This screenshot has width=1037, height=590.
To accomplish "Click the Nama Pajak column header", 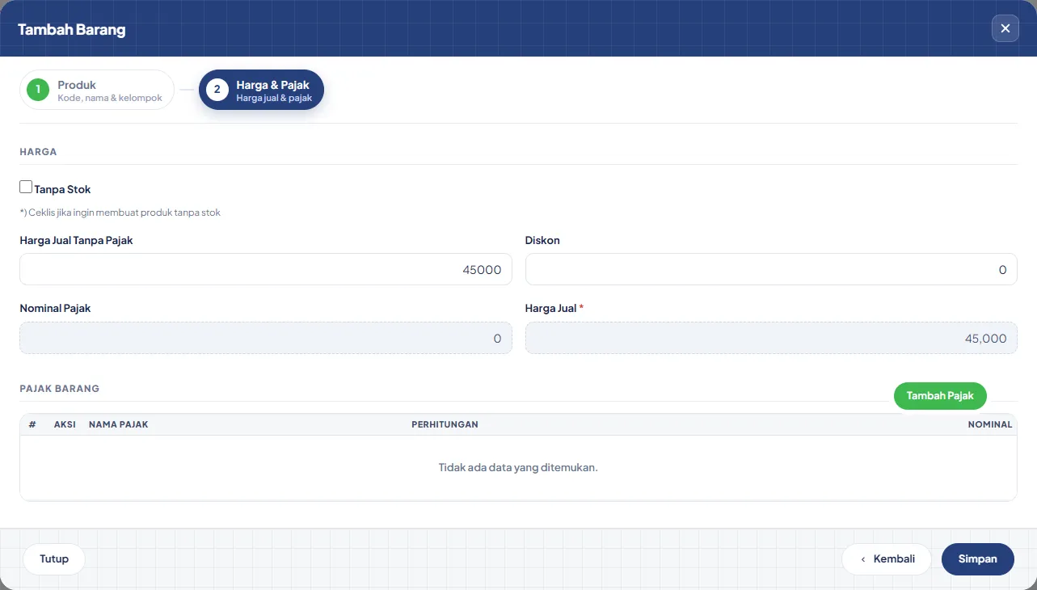I will [119, 424].
